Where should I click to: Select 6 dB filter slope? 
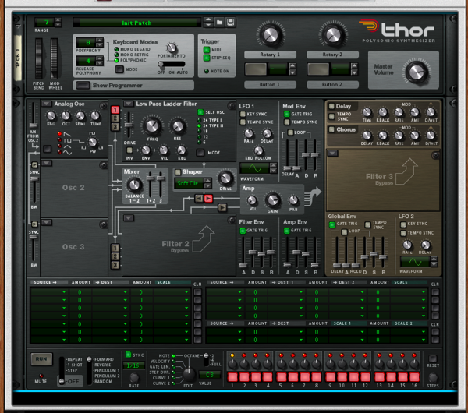[199, 143]
